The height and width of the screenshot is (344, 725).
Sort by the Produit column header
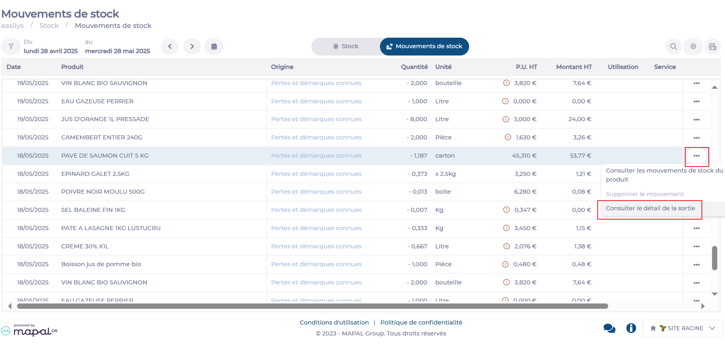point(72,67)
